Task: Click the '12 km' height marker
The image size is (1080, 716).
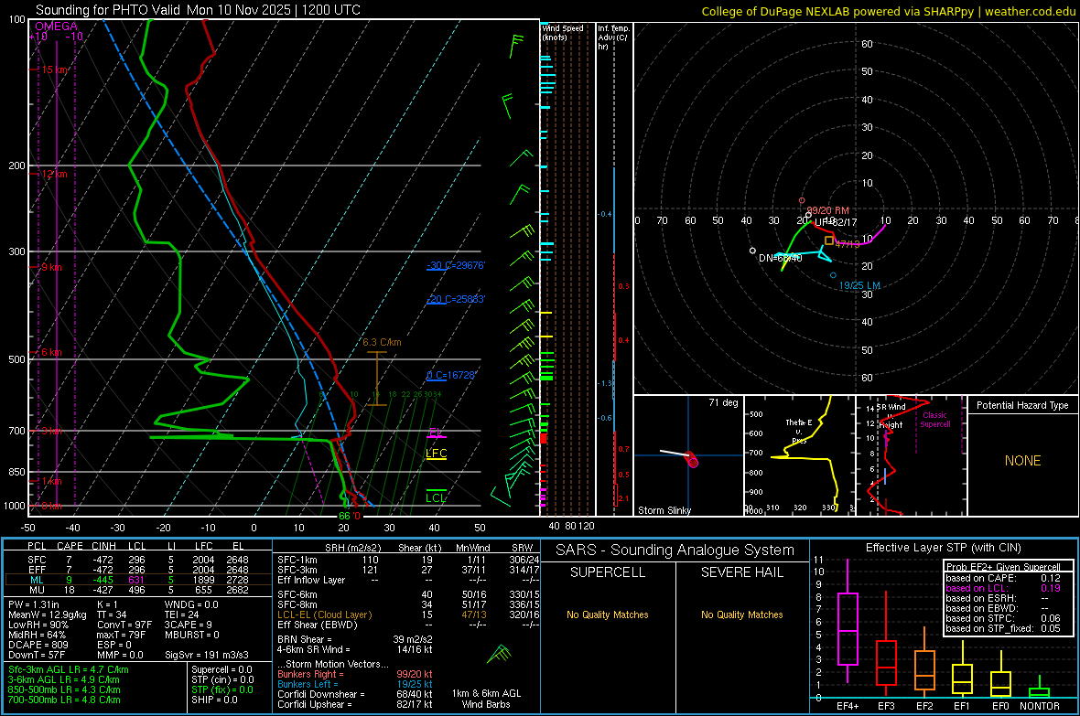Action: click(x=54, y=174)
